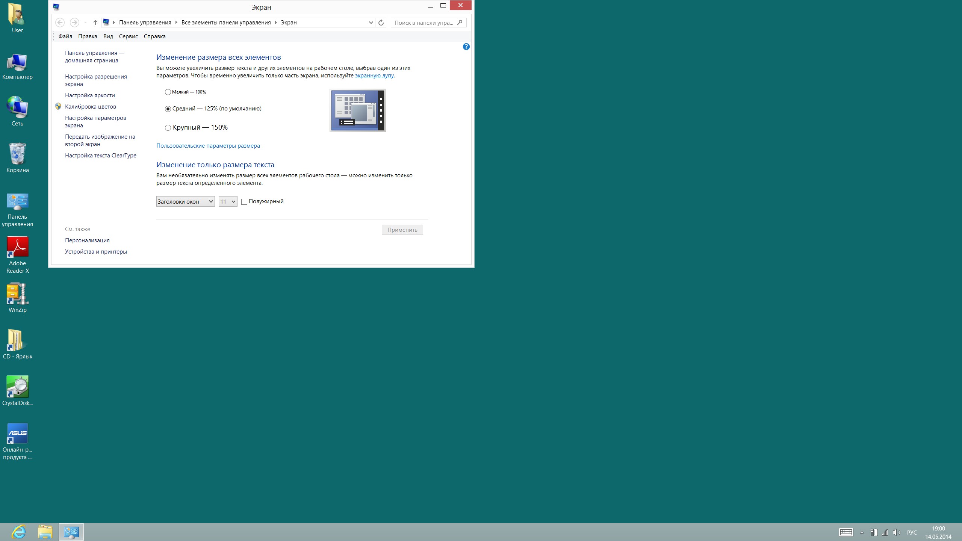Enable the Полужирный checkbox
Screen dimensions: 962x541
point(244,202)
